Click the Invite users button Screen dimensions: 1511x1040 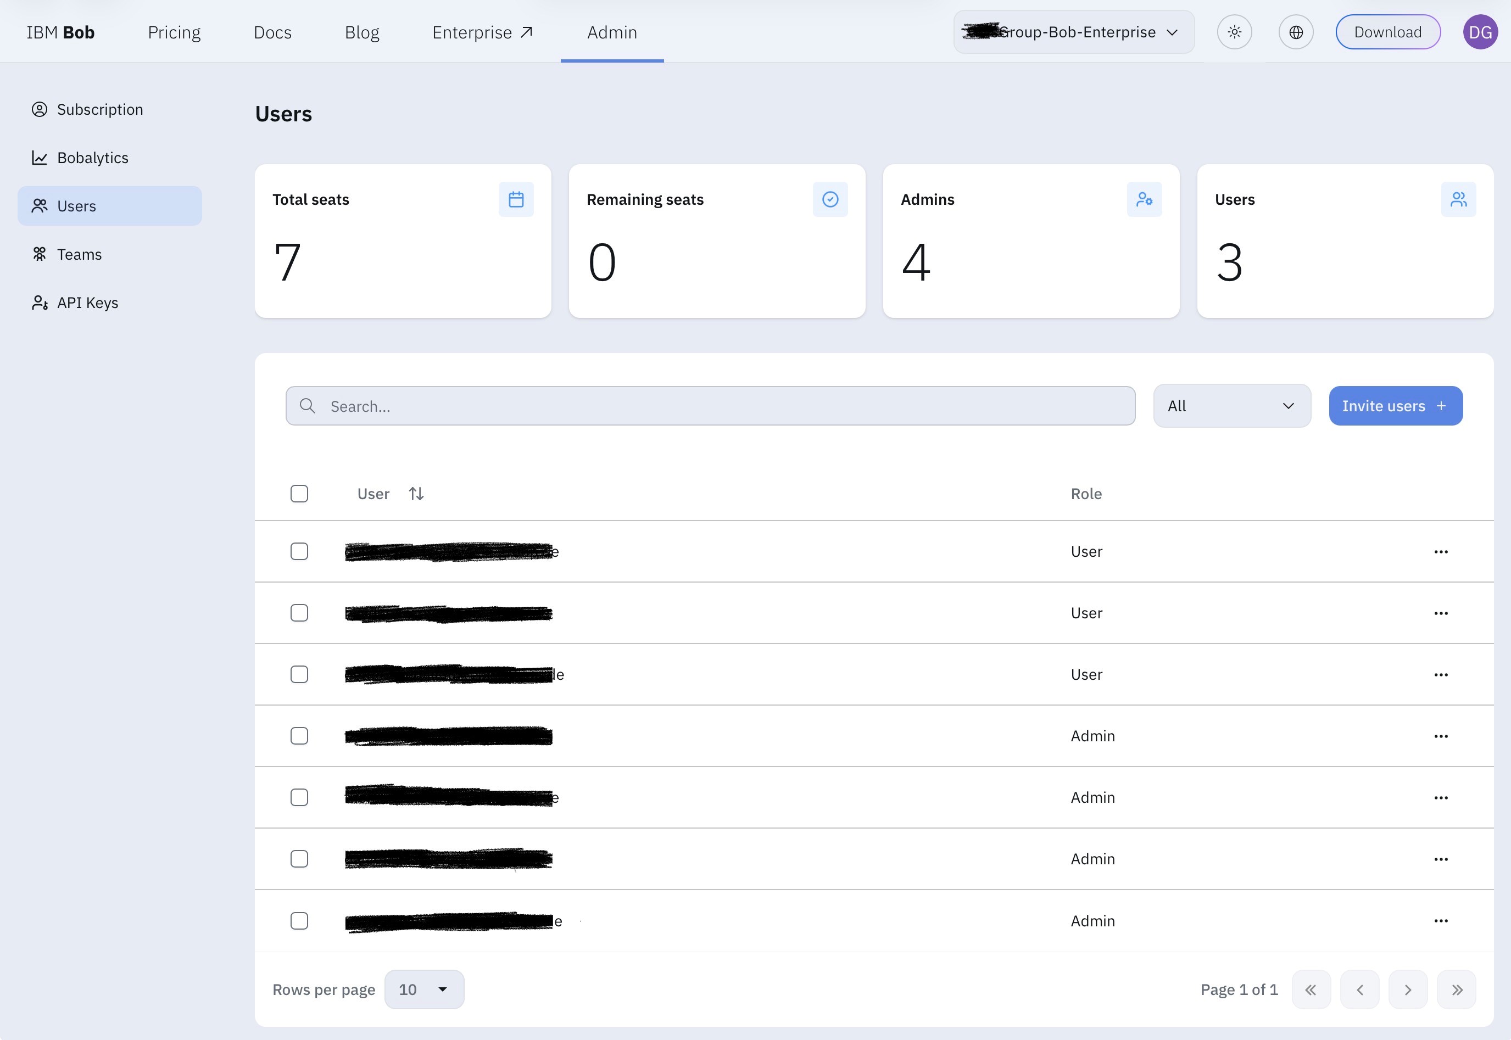(x=1395, y=406)
